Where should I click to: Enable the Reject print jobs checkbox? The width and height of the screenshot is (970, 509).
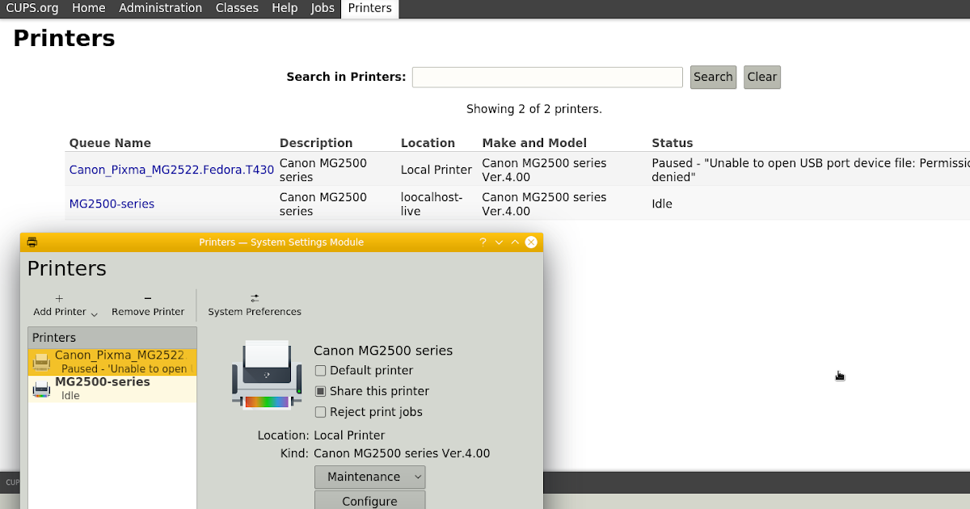[x=321, y=412]
